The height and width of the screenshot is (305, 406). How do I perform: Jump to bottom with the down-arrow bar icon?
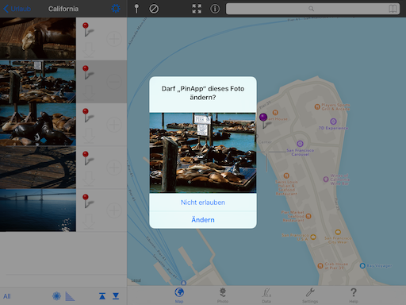point(116,296)
